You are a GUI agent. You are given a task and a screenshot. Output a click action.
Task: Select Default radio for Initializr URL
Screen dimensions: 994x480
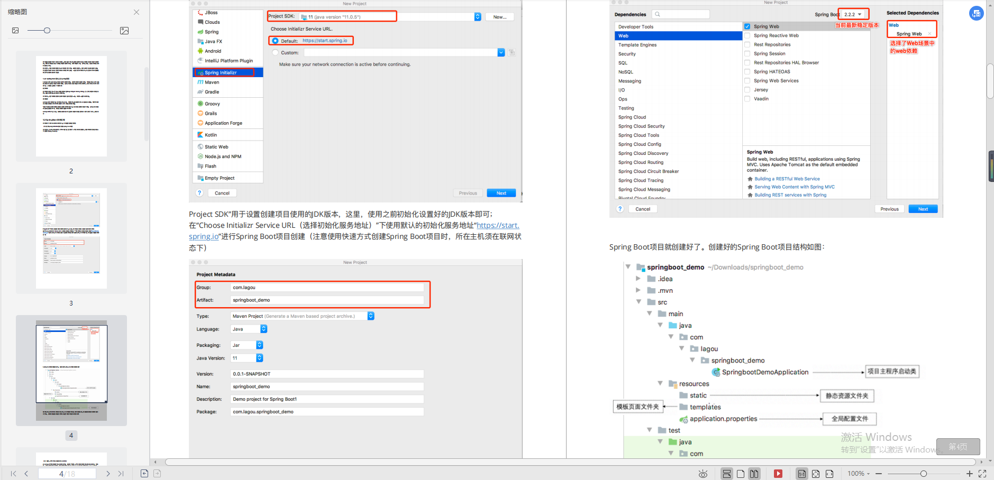pos(275,41)
